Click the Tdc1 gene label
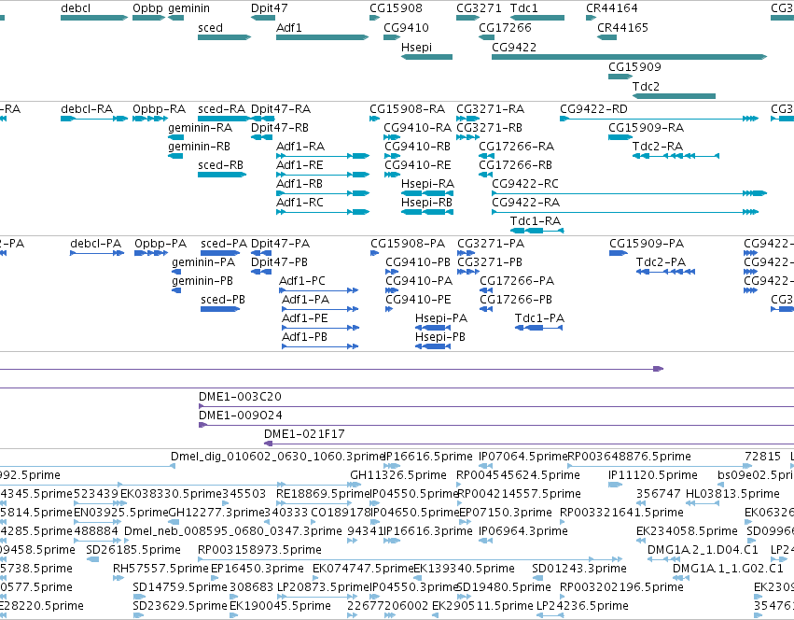Screen dimensions: 794x620 pyautogui.click(x=524, y=8)
